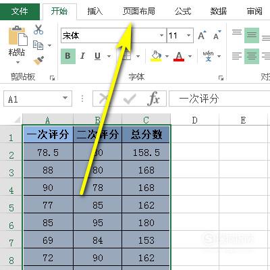
Task: Click top vertical align icon
Action: click(237, 32)
